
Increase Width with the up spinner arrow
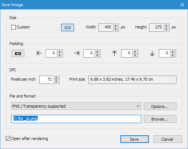(116, 26)
